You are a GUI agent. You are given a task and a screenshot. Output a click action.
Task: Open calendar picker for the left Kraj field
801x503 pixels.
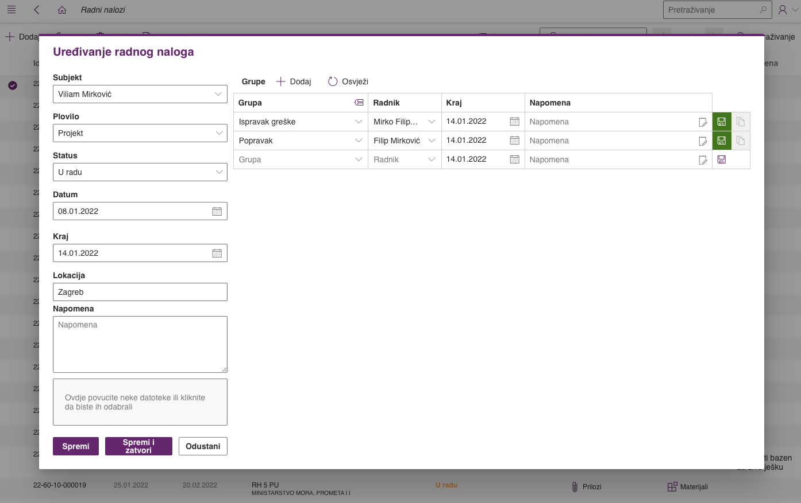click(x=217, y=253)
